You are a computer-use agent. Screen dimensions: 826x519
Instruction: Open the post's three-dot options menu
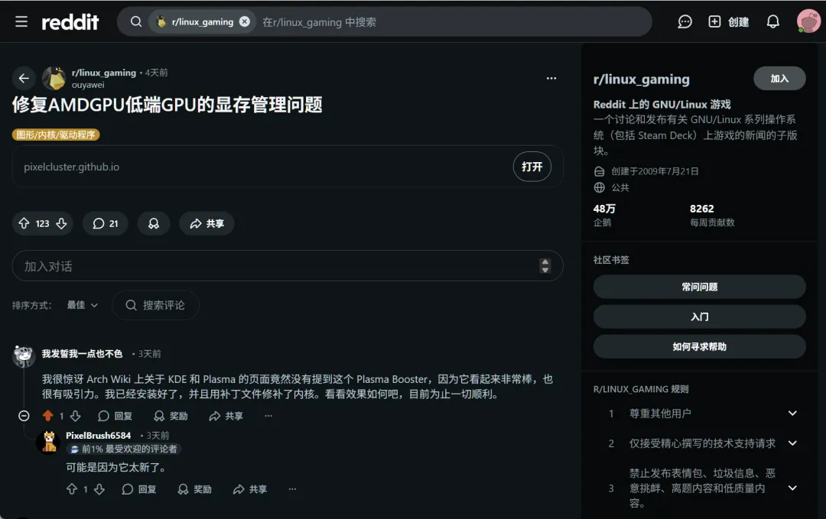551,78
